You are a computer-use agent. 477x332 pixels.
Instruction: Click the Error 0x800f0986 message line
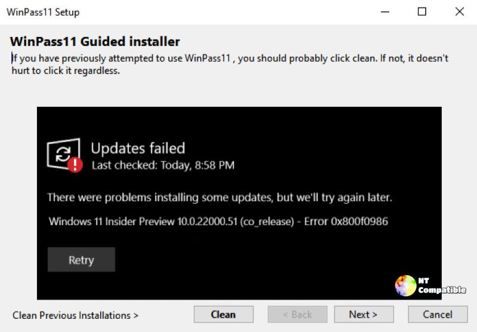pyautogui.click(x=218, y=221)
